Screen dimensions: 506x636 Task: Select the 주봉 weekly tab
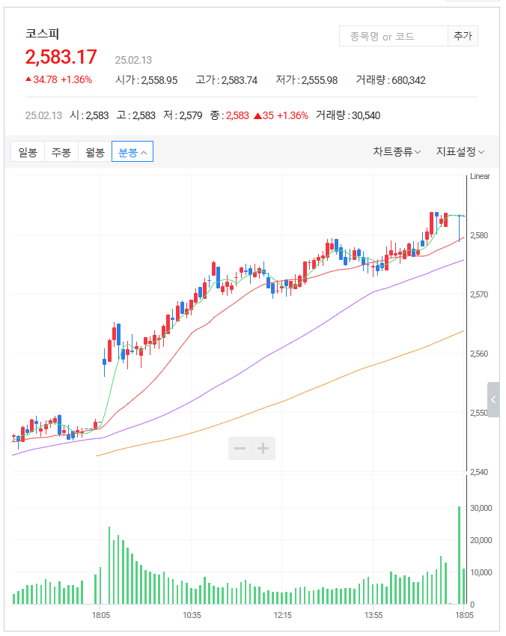click(61, 151)
